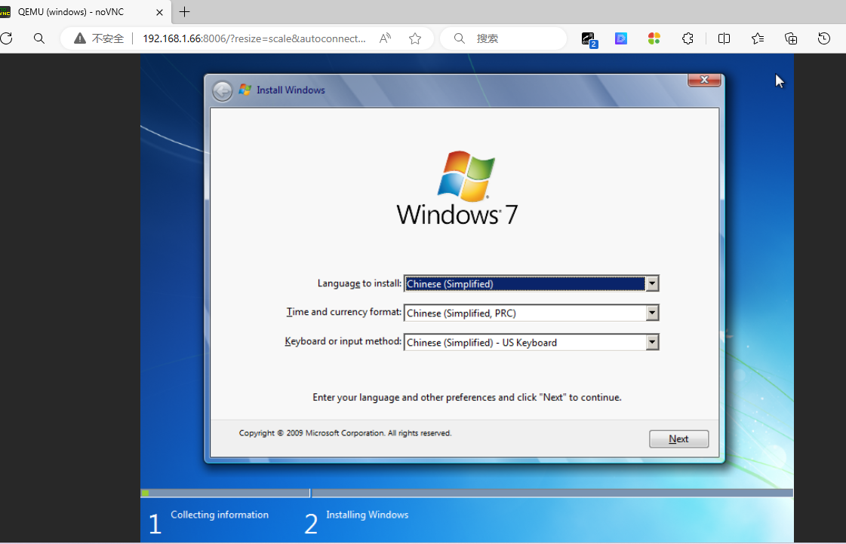Open the Time and currency format dropdown
Screen dimensions: 846x544
coord(652,313)
